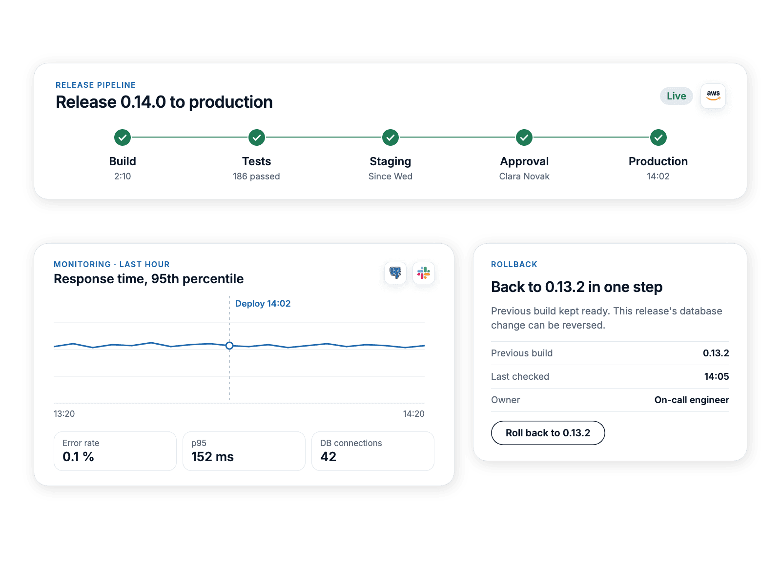Viewport: 781px width, 585px height.
Task: Click the 14:20 chart axis label
Action: pyautogui.click(x=414, y=414)
